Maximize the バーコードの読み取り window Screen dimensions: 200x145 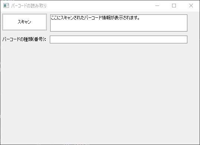[174, 6]
